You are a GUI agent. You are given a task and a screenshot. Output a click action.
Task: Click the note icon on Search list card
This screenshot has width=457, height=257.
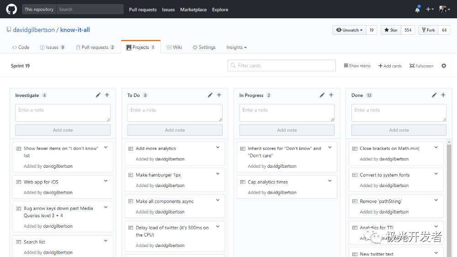(19, 242)
